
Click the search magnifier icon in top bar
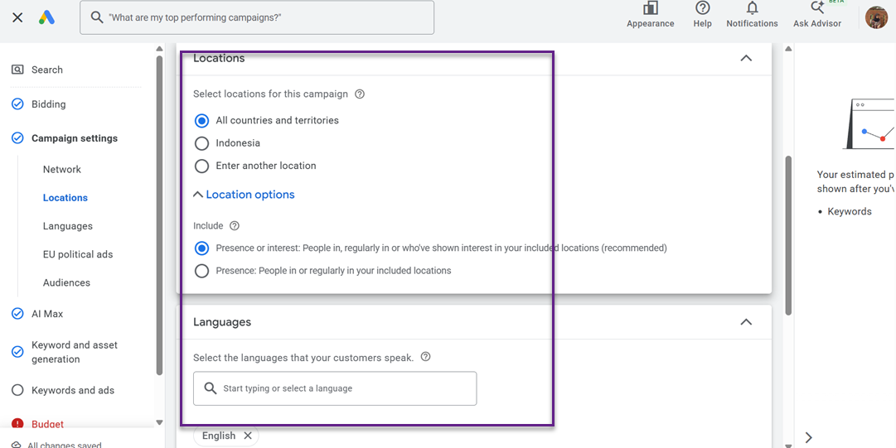click(x=97, y=17)
